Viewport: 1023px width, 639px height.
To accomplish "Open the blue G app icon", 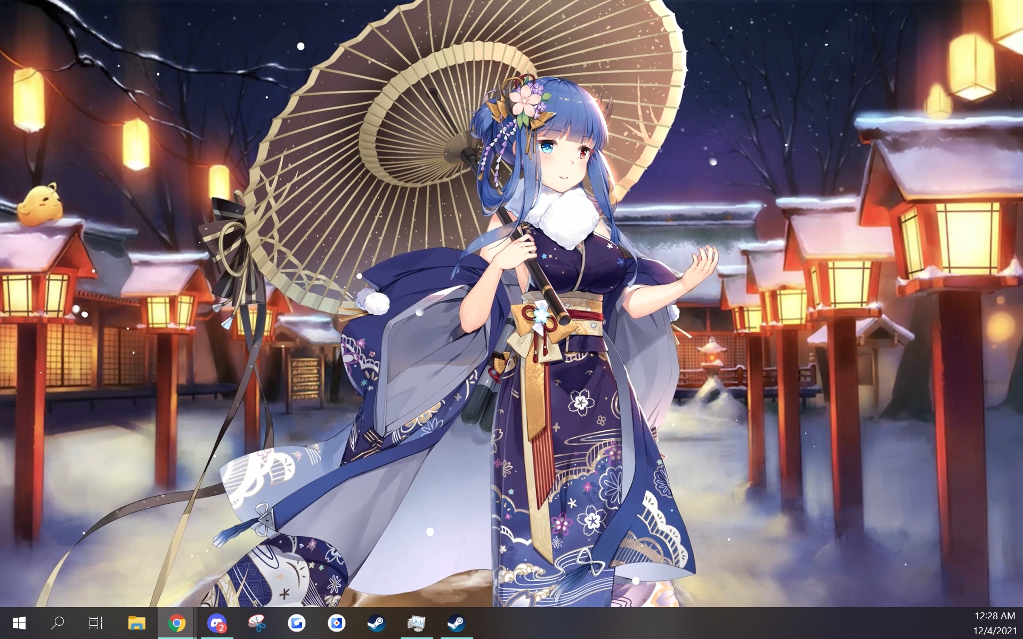I will tap(297, 622).
